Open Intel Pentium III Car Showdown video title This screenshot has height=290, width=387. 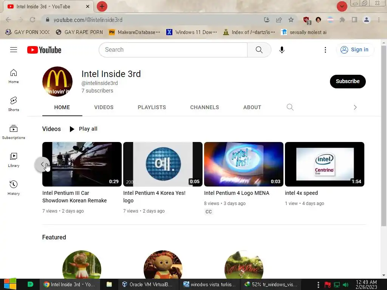coord(74,197)
